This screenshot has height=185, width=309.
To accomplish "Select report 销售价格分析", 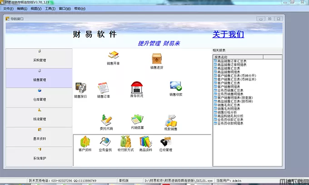I will [x=225, y=112].
